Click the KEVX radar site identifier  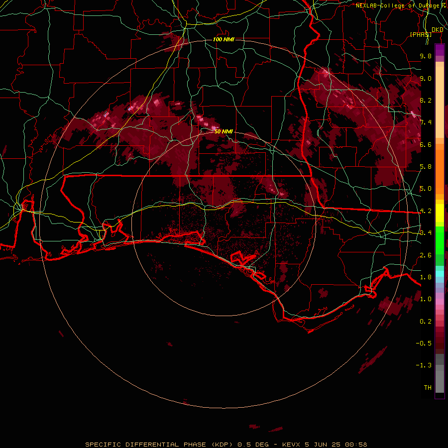291,445
